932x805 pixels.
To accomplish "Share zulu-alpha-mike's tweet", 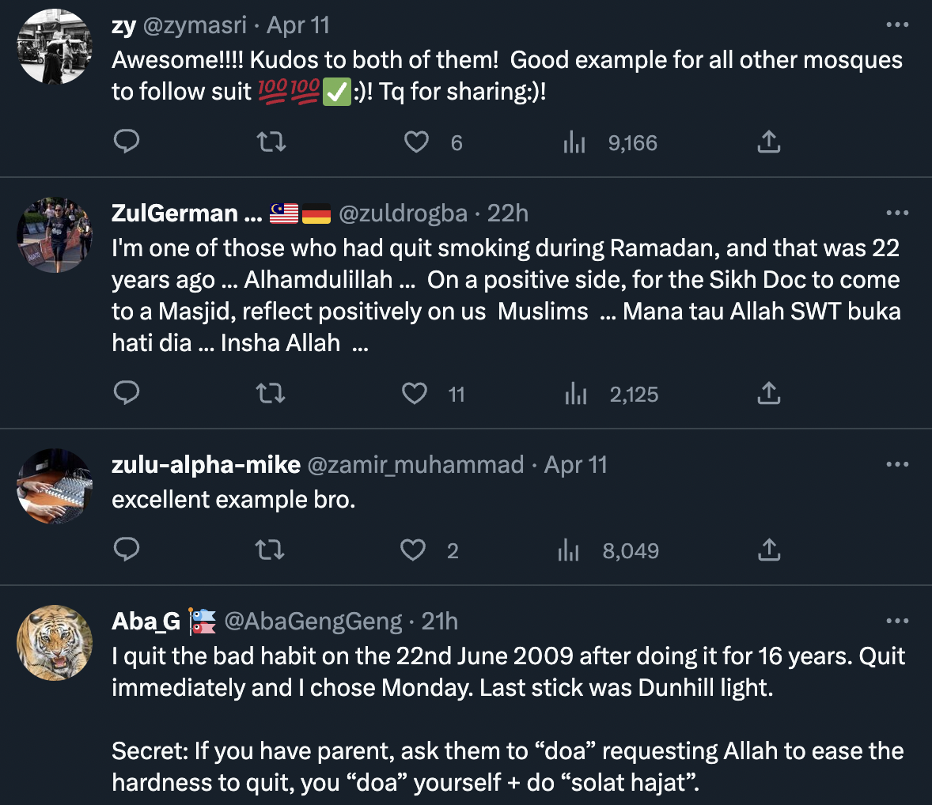I will 768,550.
